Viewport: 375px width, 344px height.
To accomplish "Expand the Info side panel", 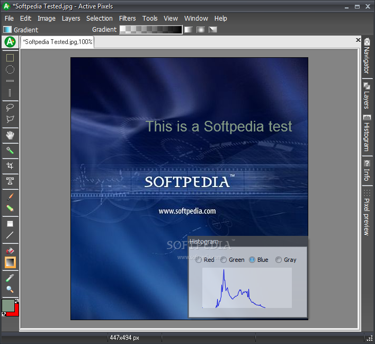I will pos(367,171).
